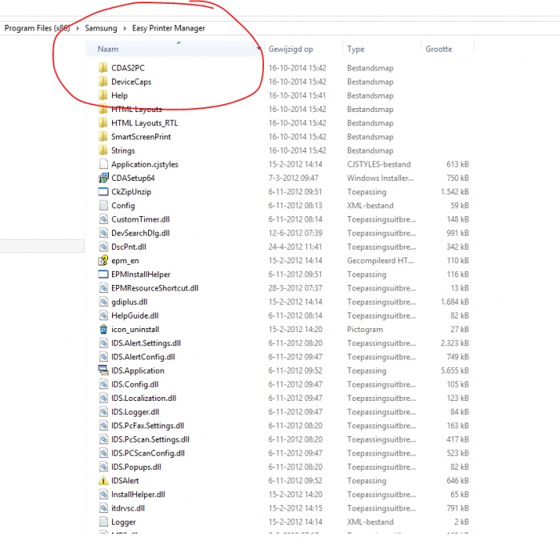This screenshot has width=560, height=545.
Task: Click the 7-3-2012 09:47 date cell
Action: pyautogui.click(x=294, y=178)
